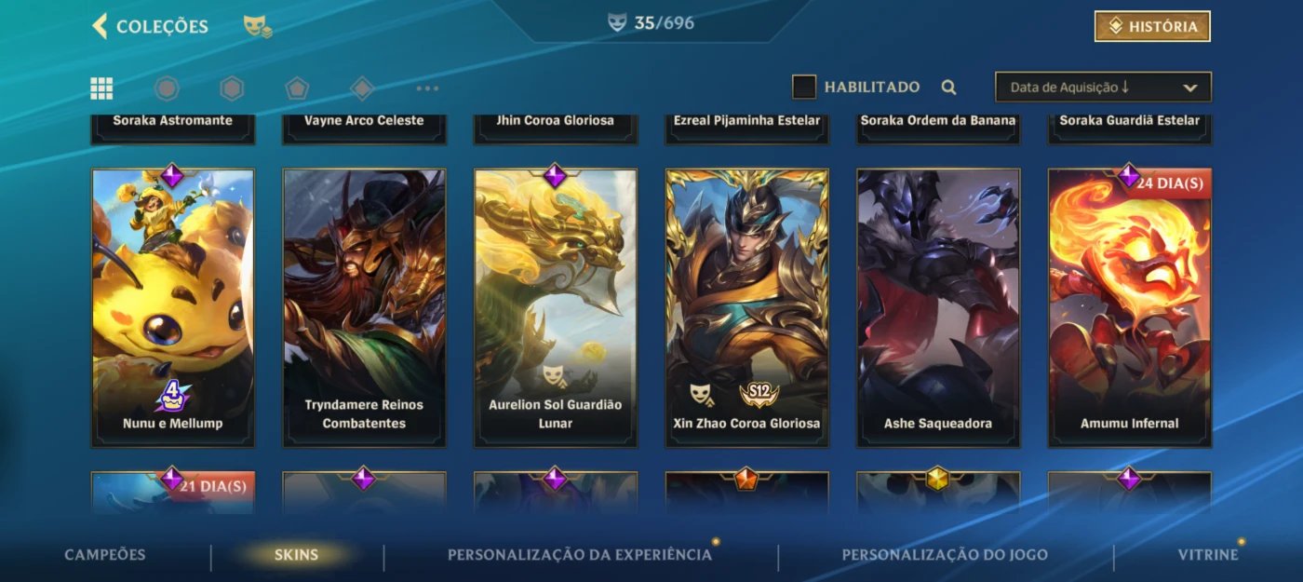This screenshot has height=582, width=1303.
Task: Switch to Personalização da Experiência tab
Action: point(580,555)
